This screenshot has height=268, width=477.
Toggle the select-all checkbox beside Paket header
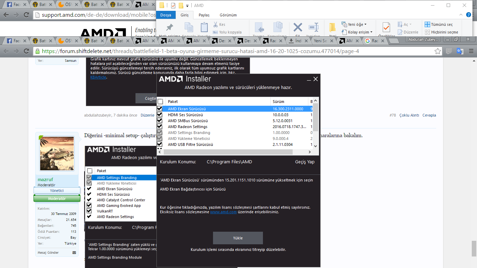[160, 102]
